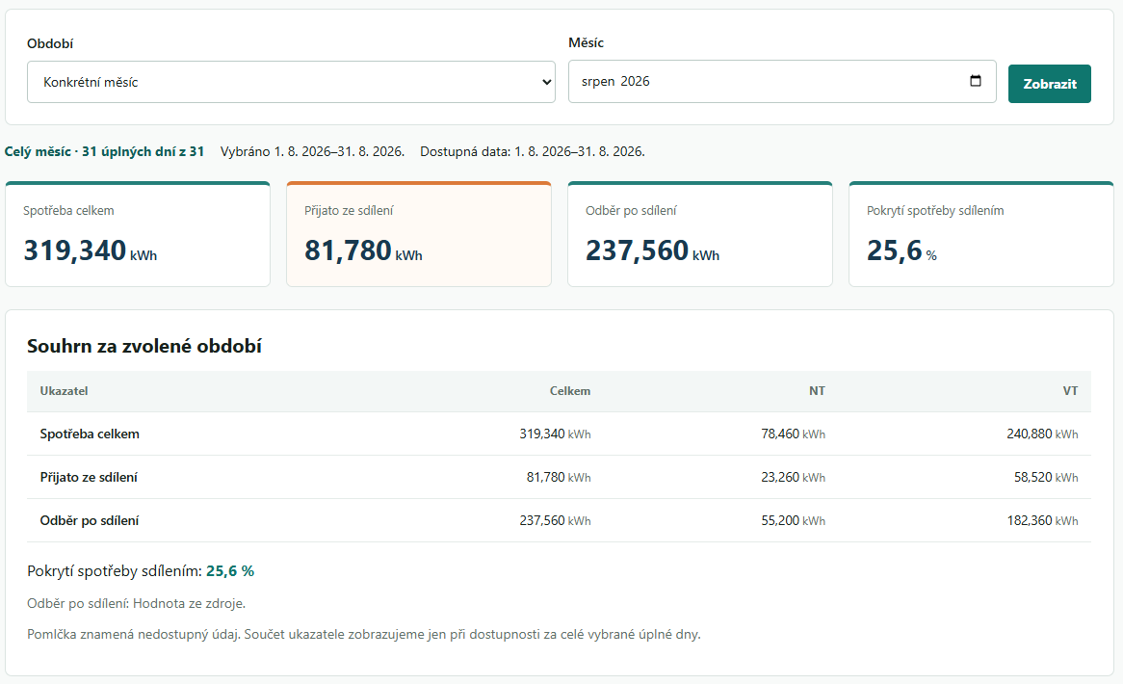Click the Zobrazit button
The image size is (1123, 684).
(1049, 84)
